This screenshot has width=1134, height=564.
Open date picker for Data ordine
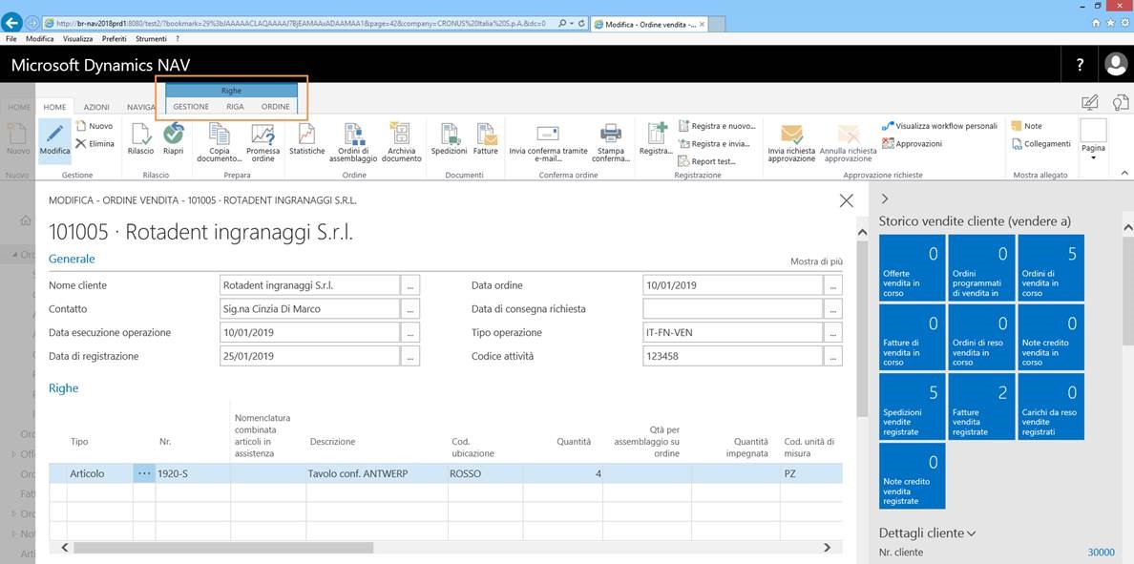point(833,285)
